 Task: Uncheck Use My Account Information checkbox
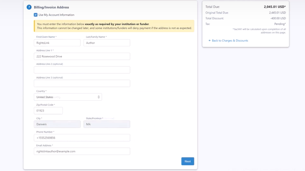click(35, 15)
